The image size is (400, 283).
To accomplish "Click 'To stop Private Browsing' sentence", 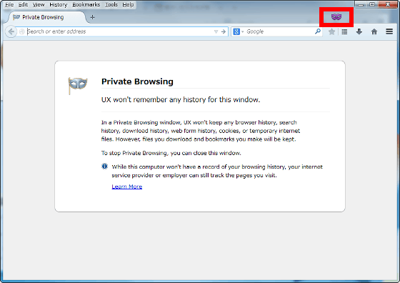I will coord(171,153).
